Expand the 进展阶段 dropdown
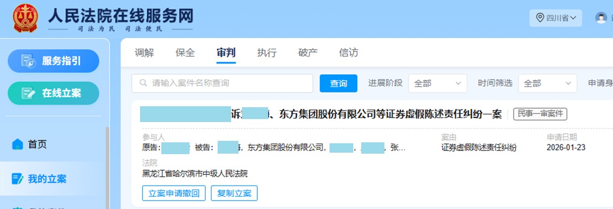613x209 pixels. point(437,84)
